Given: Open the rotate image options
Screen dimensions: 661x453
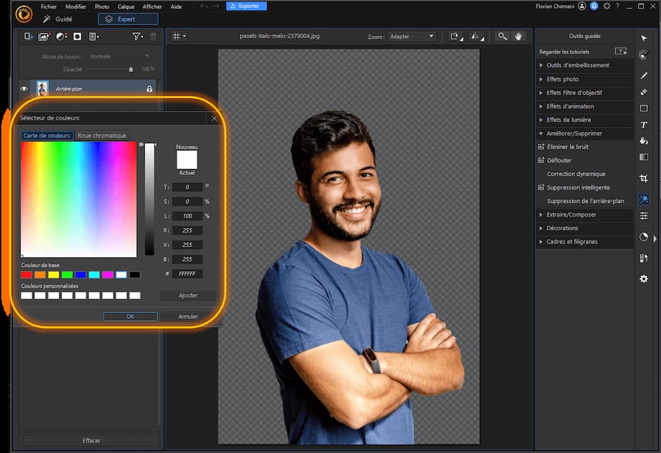Looking at the screenshot, I should [455, 36].
